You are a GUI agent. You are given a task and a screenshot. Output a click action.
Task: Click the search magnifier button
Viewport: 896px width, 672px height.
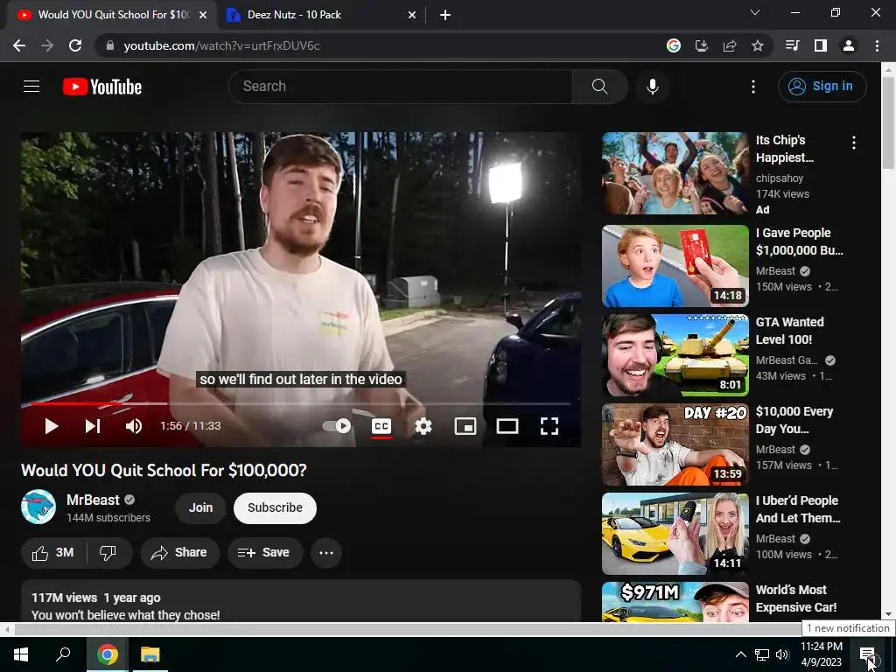click(x=599, y=87)
